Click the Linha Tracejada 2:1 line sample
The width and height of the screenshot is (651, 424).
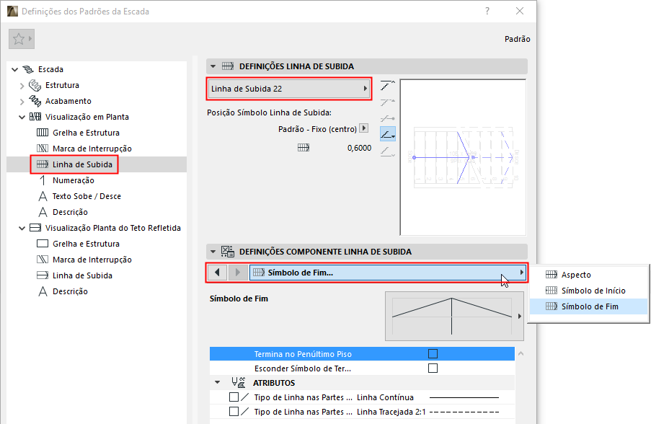click(464, 412)
